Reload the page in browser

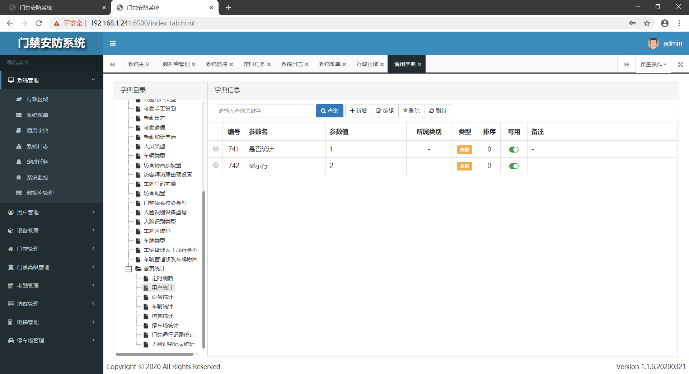[39, 23]
